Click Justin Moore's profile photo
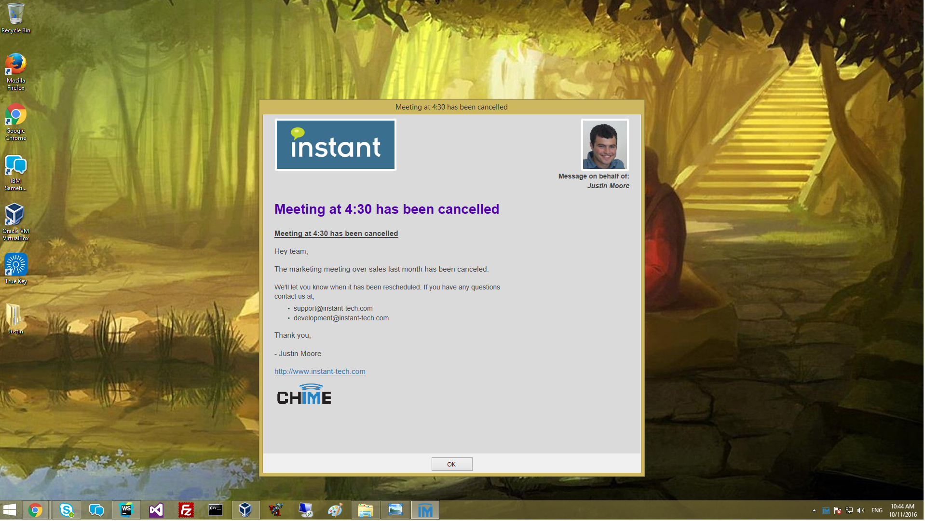The width and height of the screenshot is (925, 521). [605, 145]
